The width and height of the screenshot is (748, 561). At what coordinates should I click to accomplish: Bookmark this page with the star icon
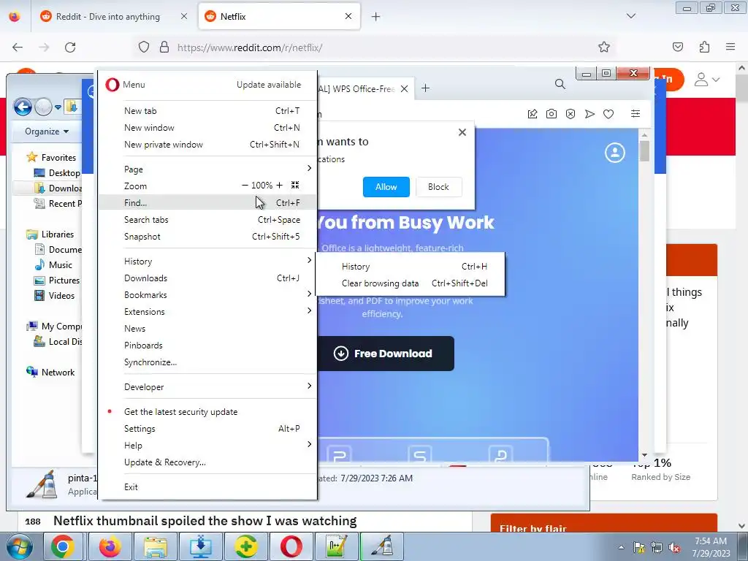[604, 47]
